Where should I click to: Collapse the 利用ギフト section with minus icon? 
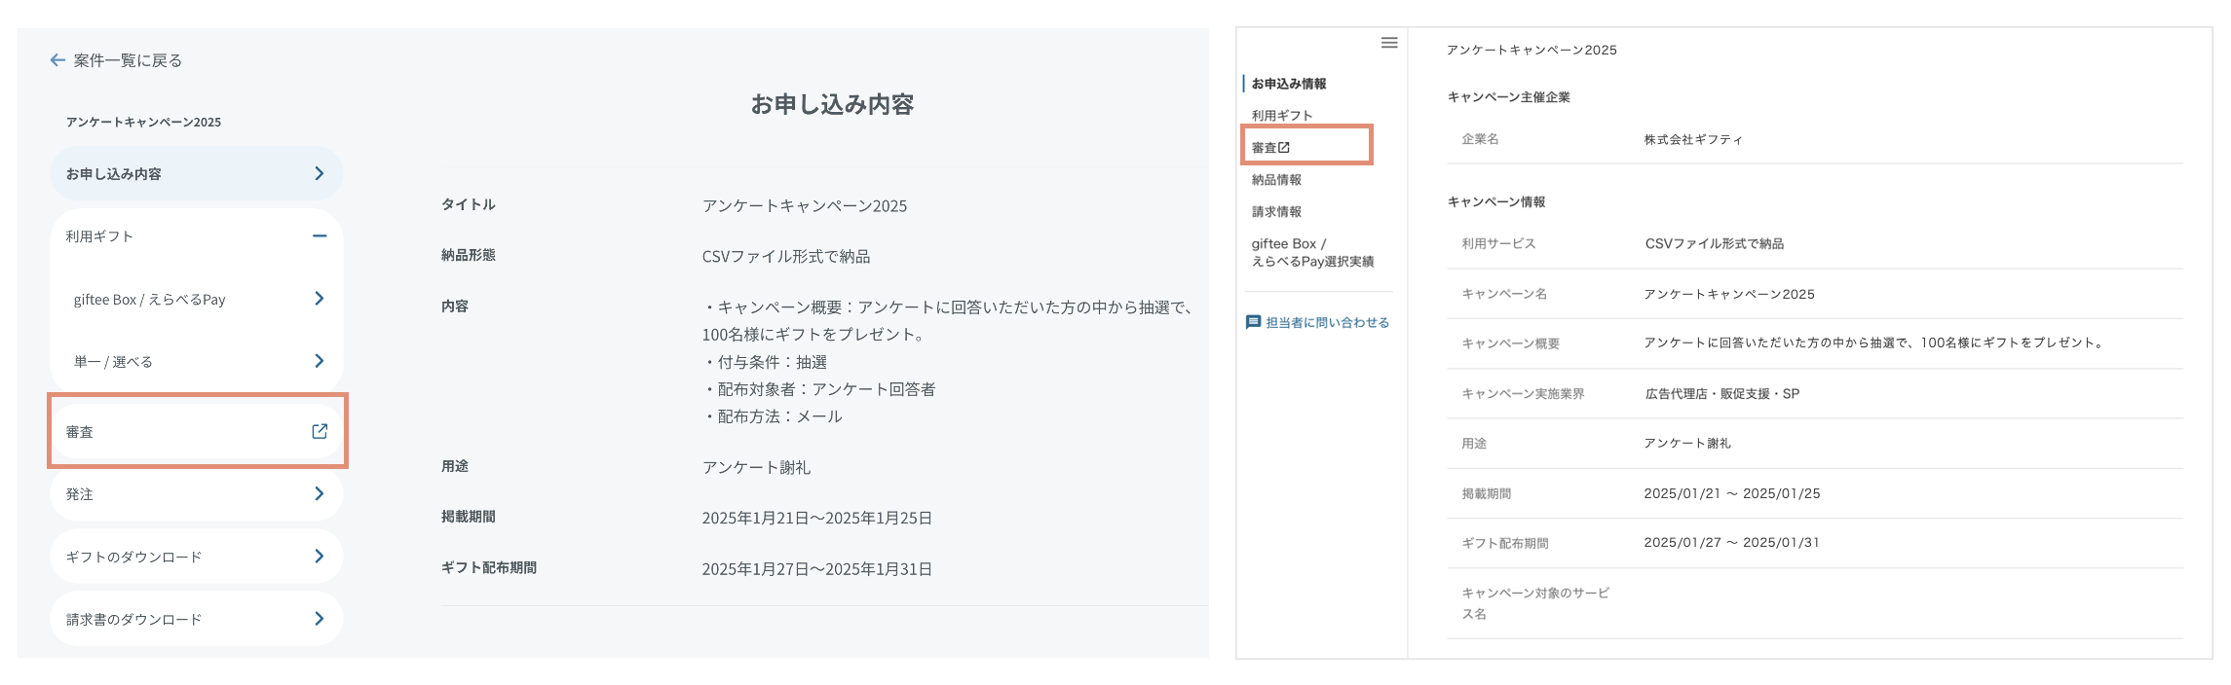[319, 235]
